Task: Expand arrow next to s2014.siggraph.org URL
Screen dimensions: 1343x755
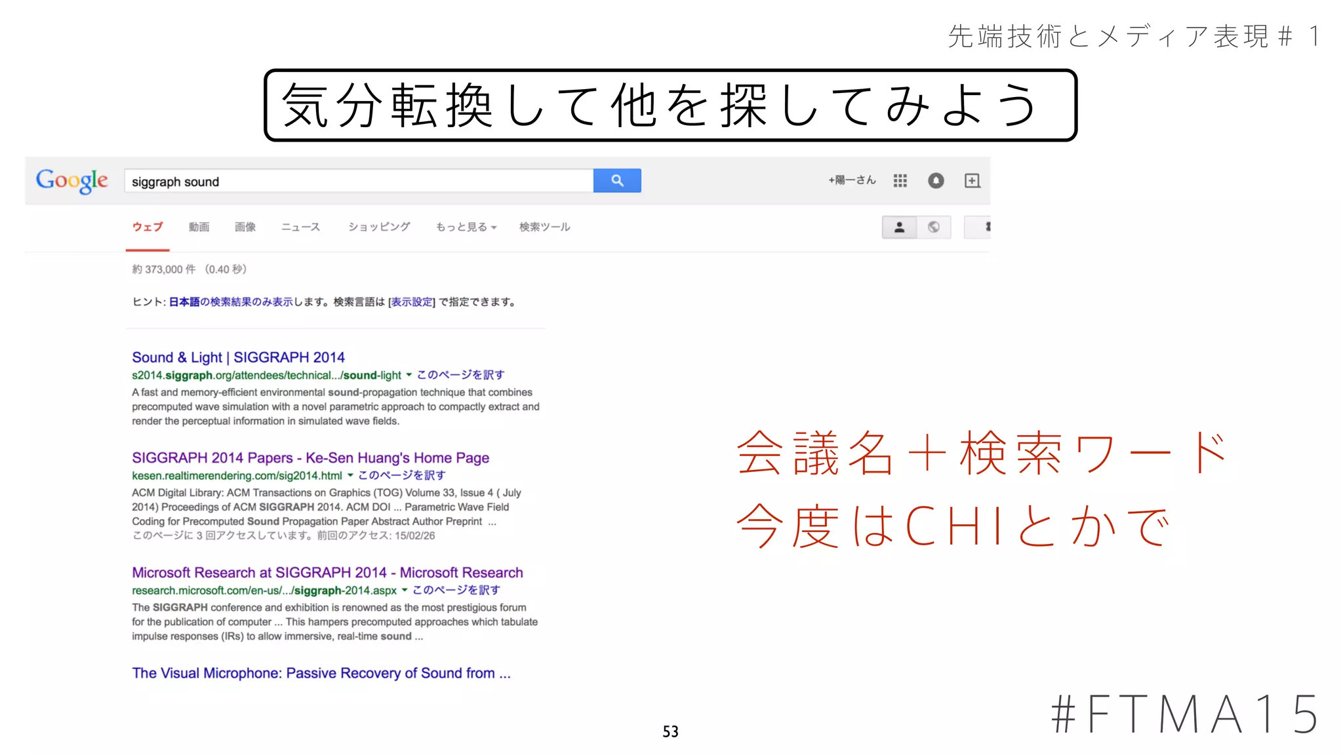Action: (x=409, y=375)
